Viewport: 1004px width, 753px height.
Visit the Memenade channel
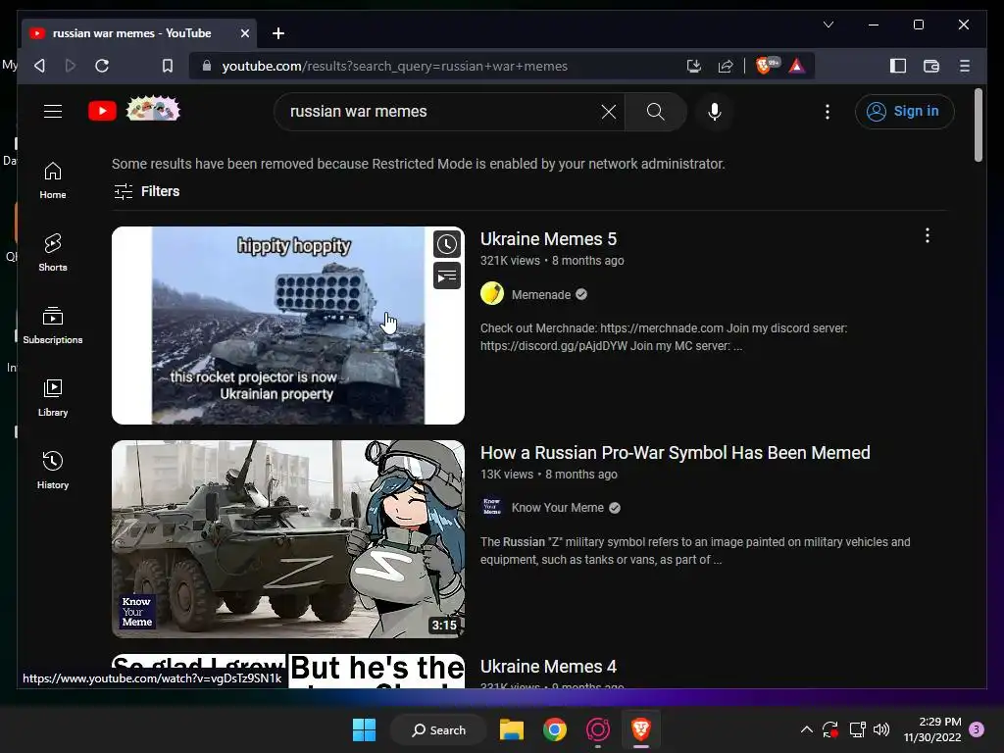[541, 294]
